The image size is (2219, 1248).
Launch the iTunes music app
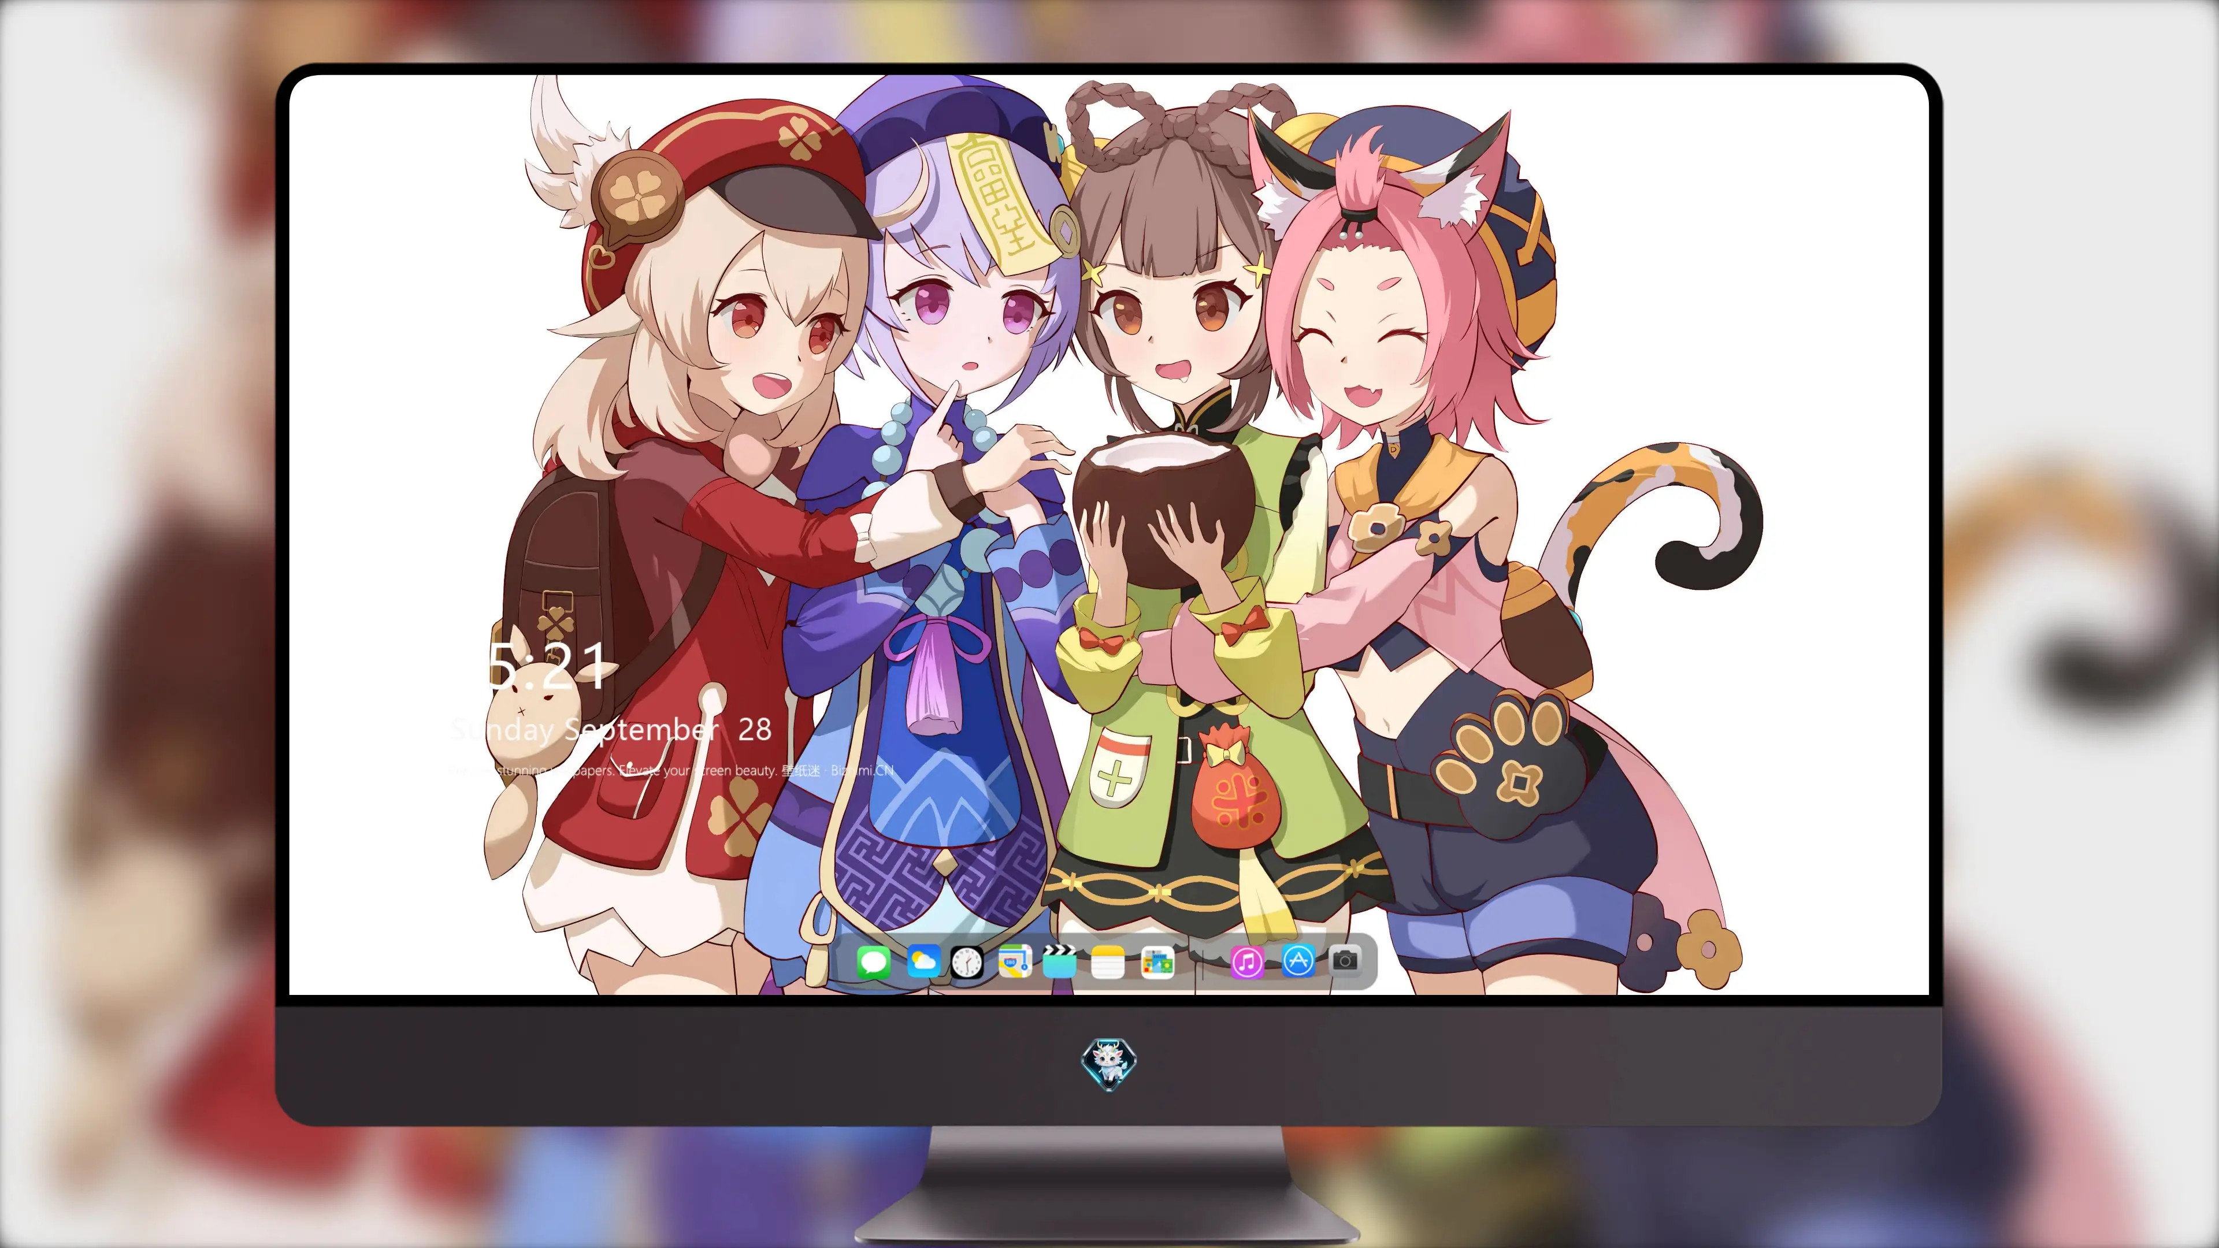tap(1248, 961)
